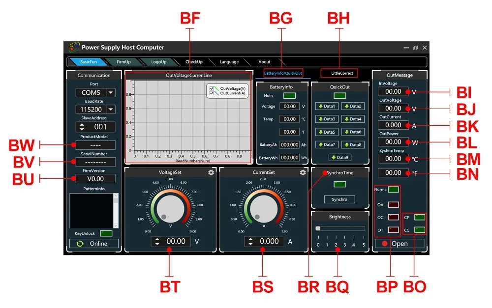Click the OutPower 00.00 reading

[393, 142]
